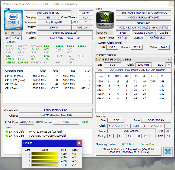Viewport: 175px width, 170px height.
Task: Click the 1200 XMP memory timing row
Action: click(x=133, y=82)
